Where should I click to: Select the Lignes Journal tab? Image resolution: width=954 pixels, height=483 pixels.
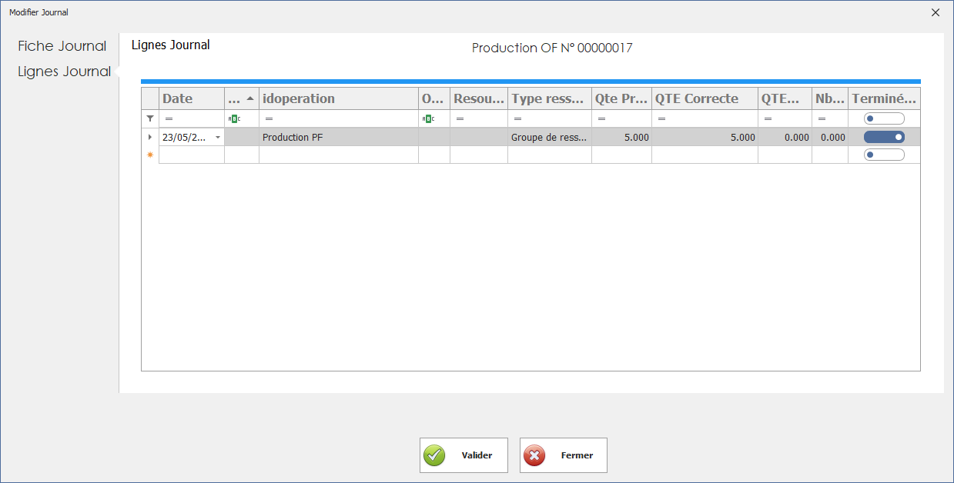(65, 72)
